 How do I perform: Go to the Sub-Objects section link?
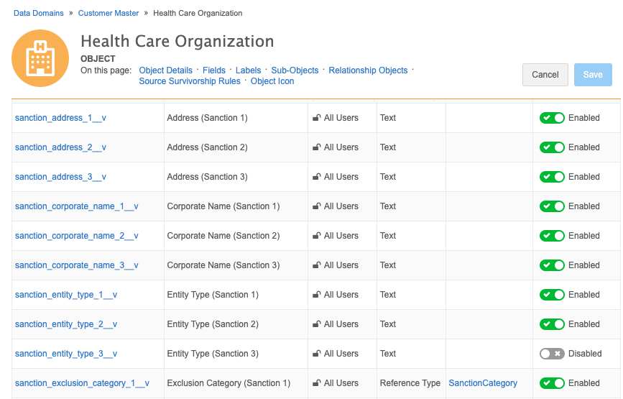[x=295, y=70]
